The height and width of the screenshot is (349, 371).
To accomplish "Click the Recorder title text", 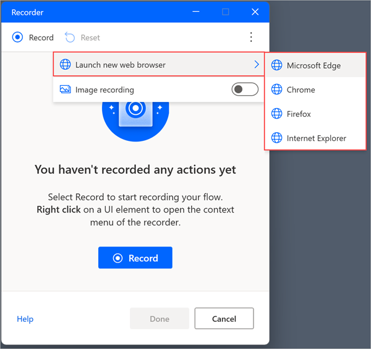I will (x=27, y=12).
